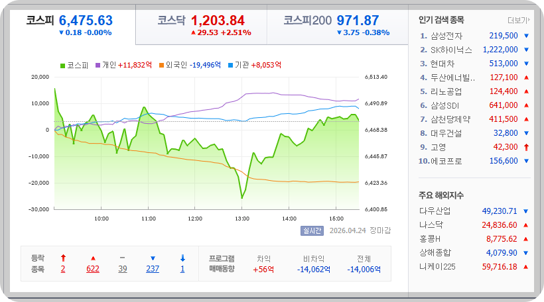Open 삼성전자 in popular searches

tap(446, 36)
